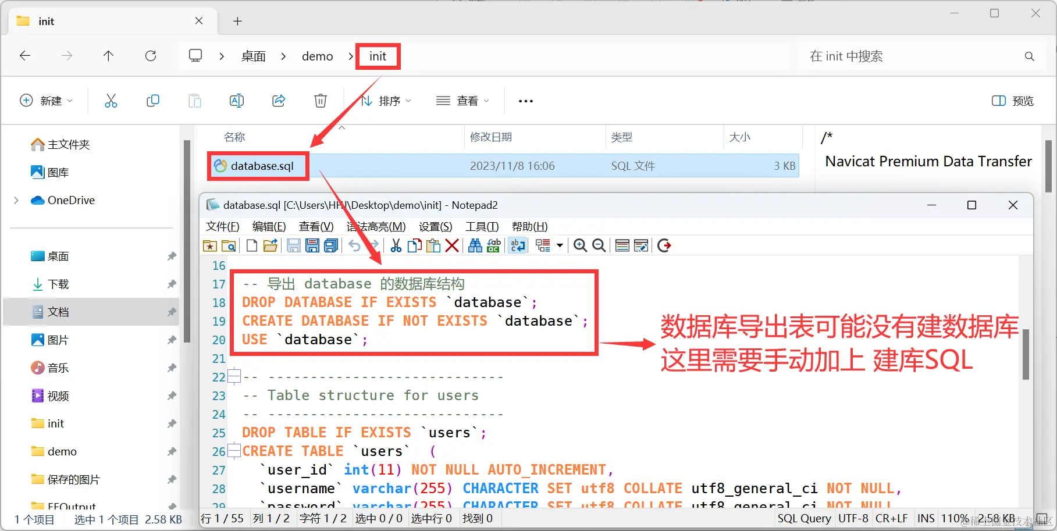The image size is (1057, 531).
Task: Open Replace with the ab/ac icon
Action: (494, 246)
